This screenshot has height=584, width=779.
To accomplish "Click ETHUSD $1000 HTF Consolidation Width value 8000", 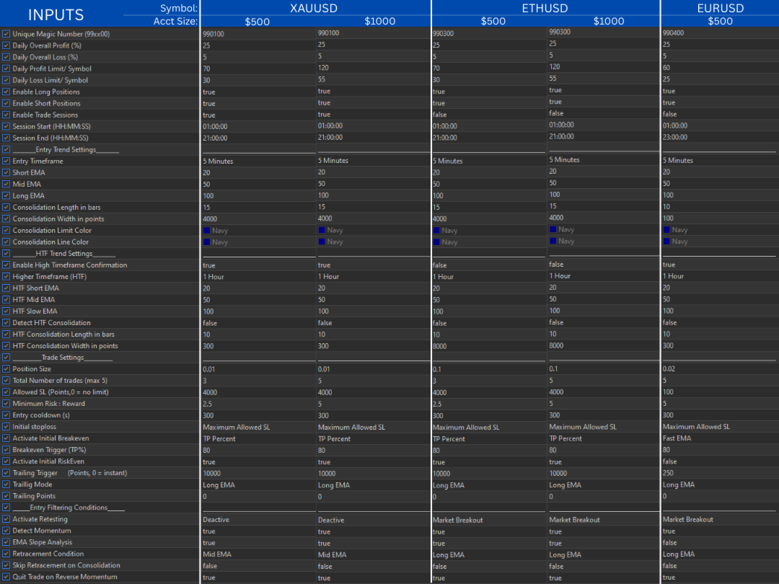I will click(556, 345).
